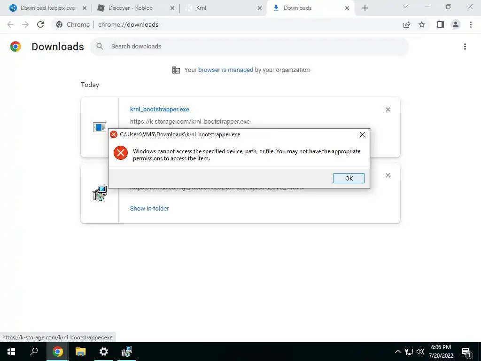Go back to previous page

[10, 24]
